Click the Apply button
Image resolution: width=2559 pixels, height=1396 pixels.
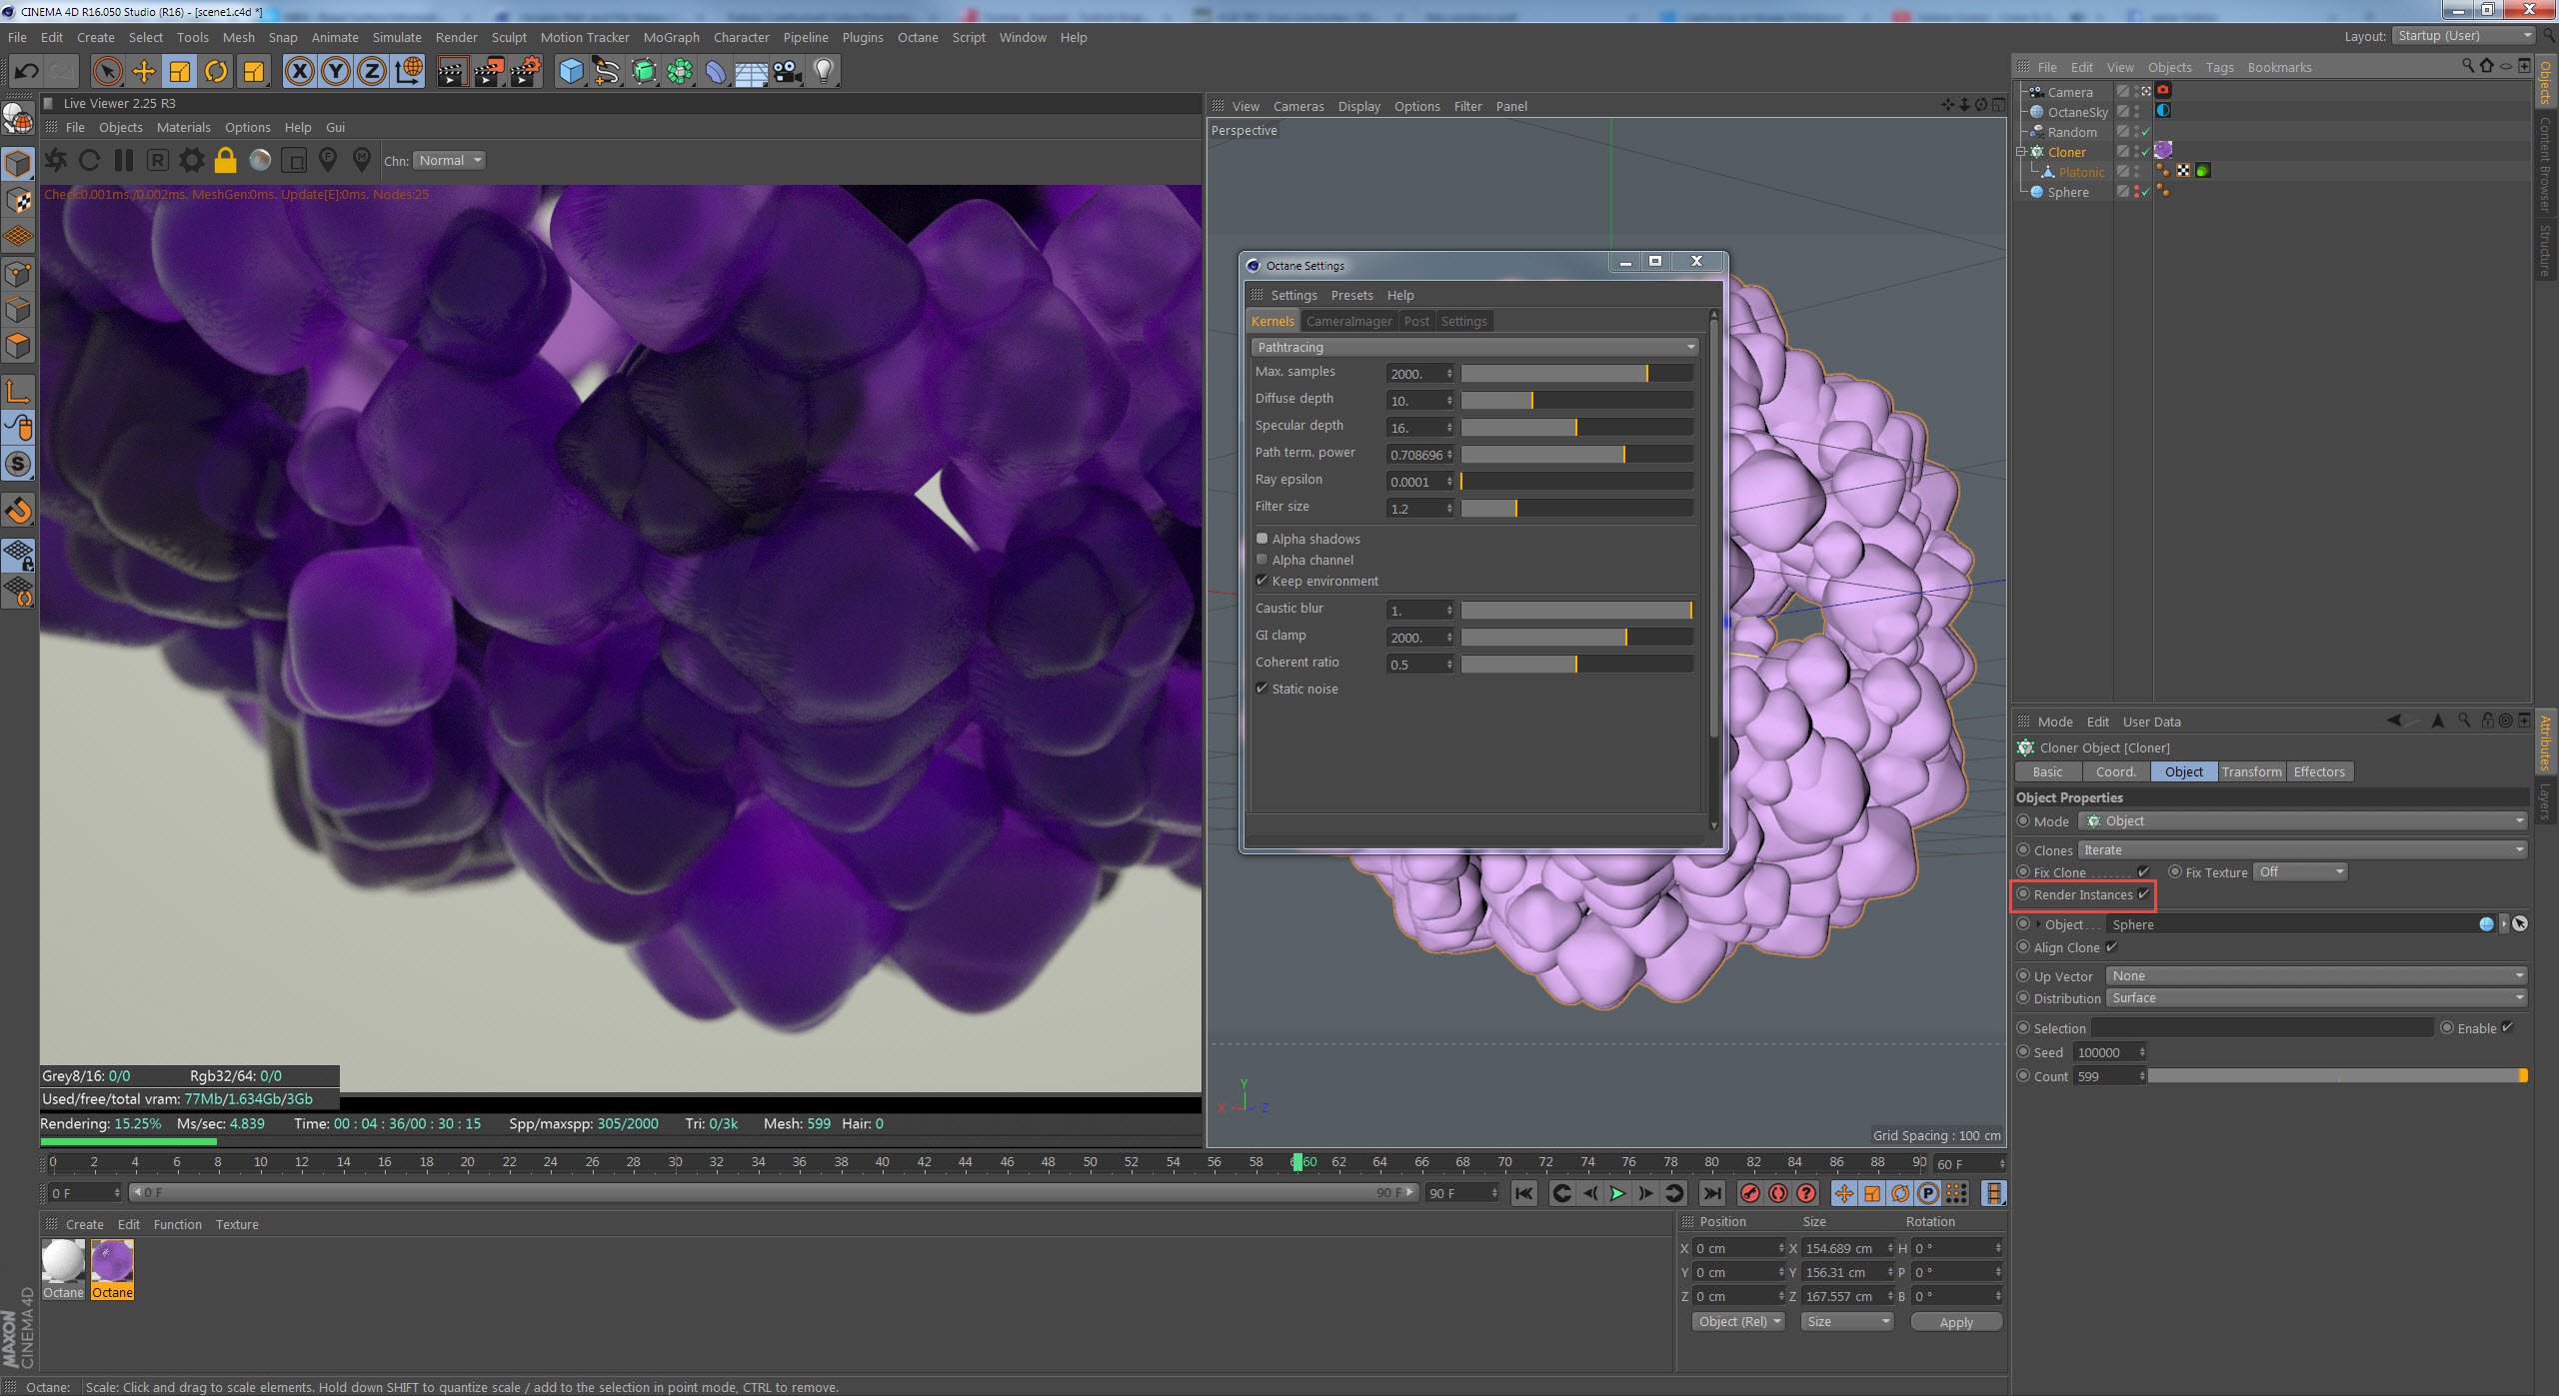(x=1955, y=1322)
